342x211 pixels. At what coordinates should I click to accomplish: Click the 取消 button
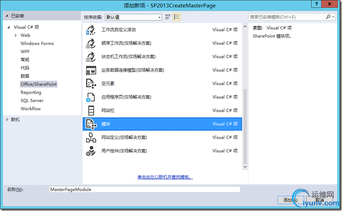click(320, 200)
